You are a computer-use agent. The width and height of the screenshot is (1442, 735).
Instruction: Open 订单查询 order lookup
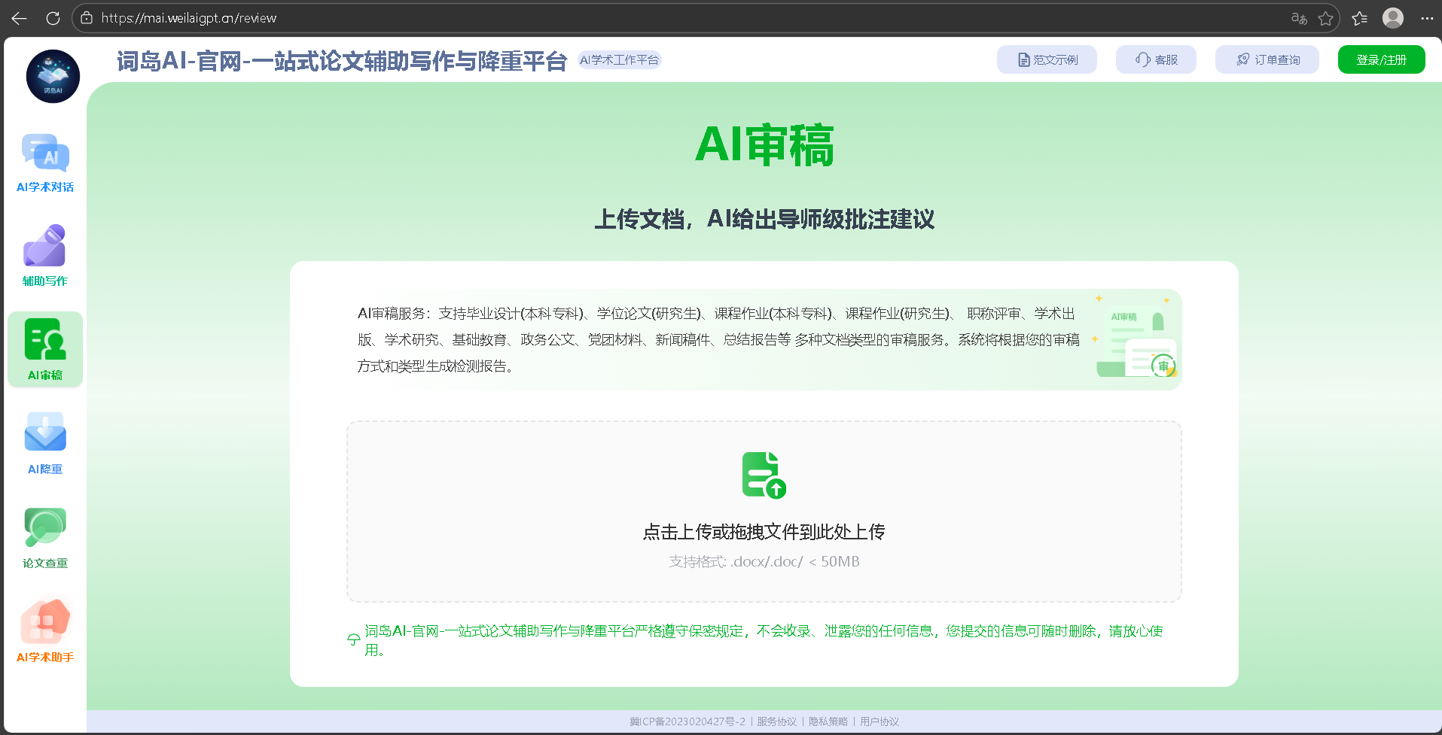(x=1267, y=59)
